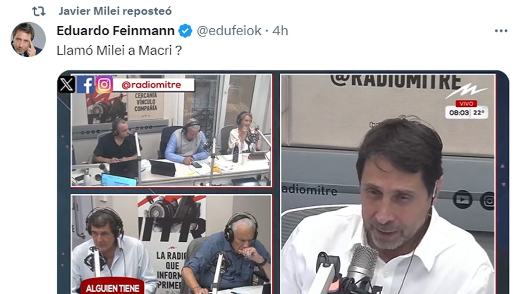Open the @edufeiok handle link
This screenshot has width=524, height=294.
pyautogui.click(x=229, y=31)
